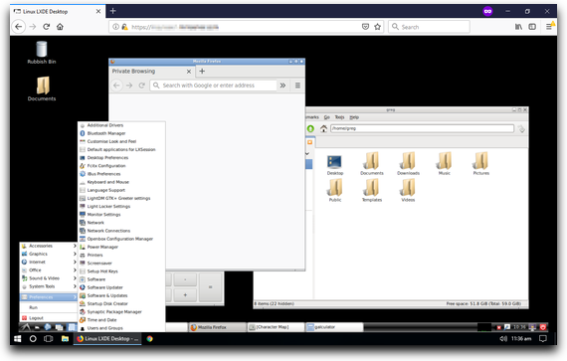Open Network Connections entry

coord(121,231)
